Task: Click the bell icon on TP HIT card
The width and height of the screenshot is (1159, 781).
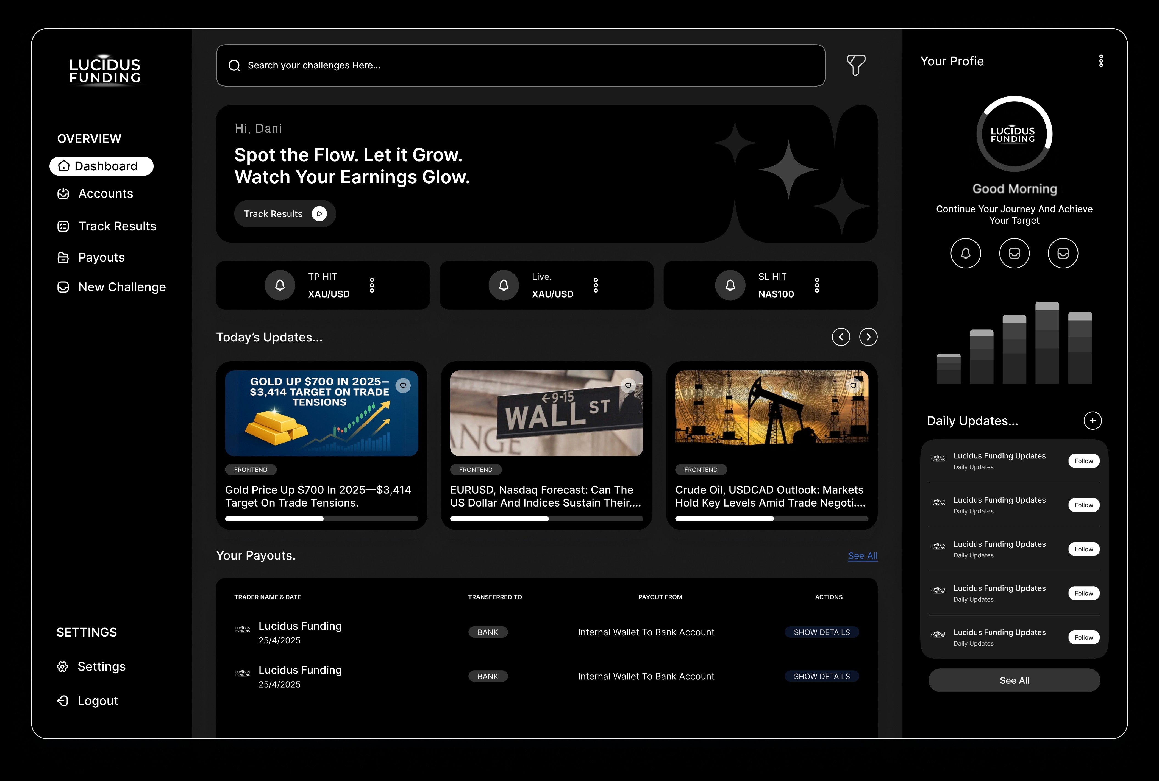Action: click(x=280, y=285)
